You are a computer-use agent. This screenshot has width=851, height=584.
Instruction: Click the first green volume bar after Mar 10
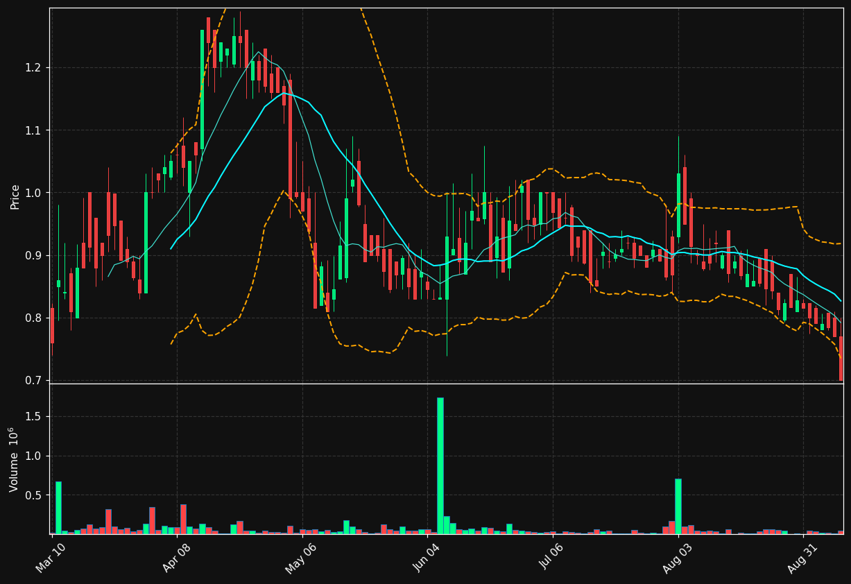[58, 508]
